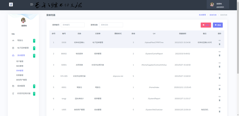Open 角色管理 in the sidebar submenu
This screenshot has height=116, width=239.
pyautogui.click(x=20, y=66)
